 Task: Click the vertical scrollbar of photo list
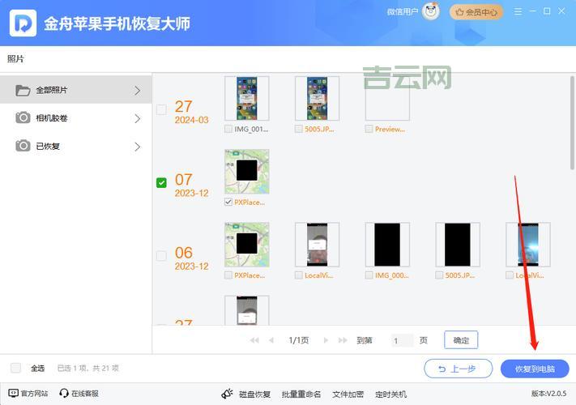(572, 122)
